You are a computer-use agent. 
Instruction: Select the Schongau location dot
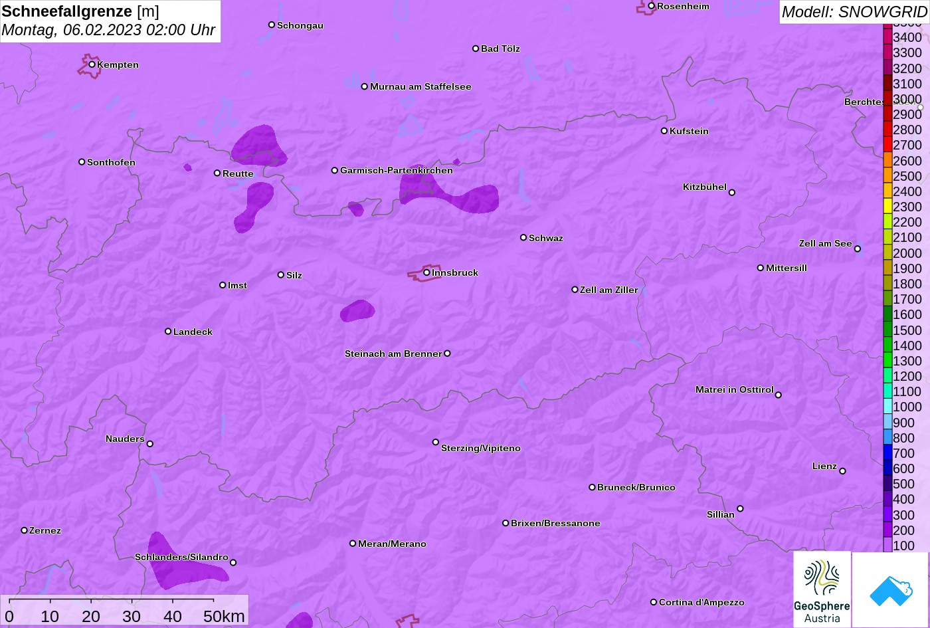coord(272,25)
